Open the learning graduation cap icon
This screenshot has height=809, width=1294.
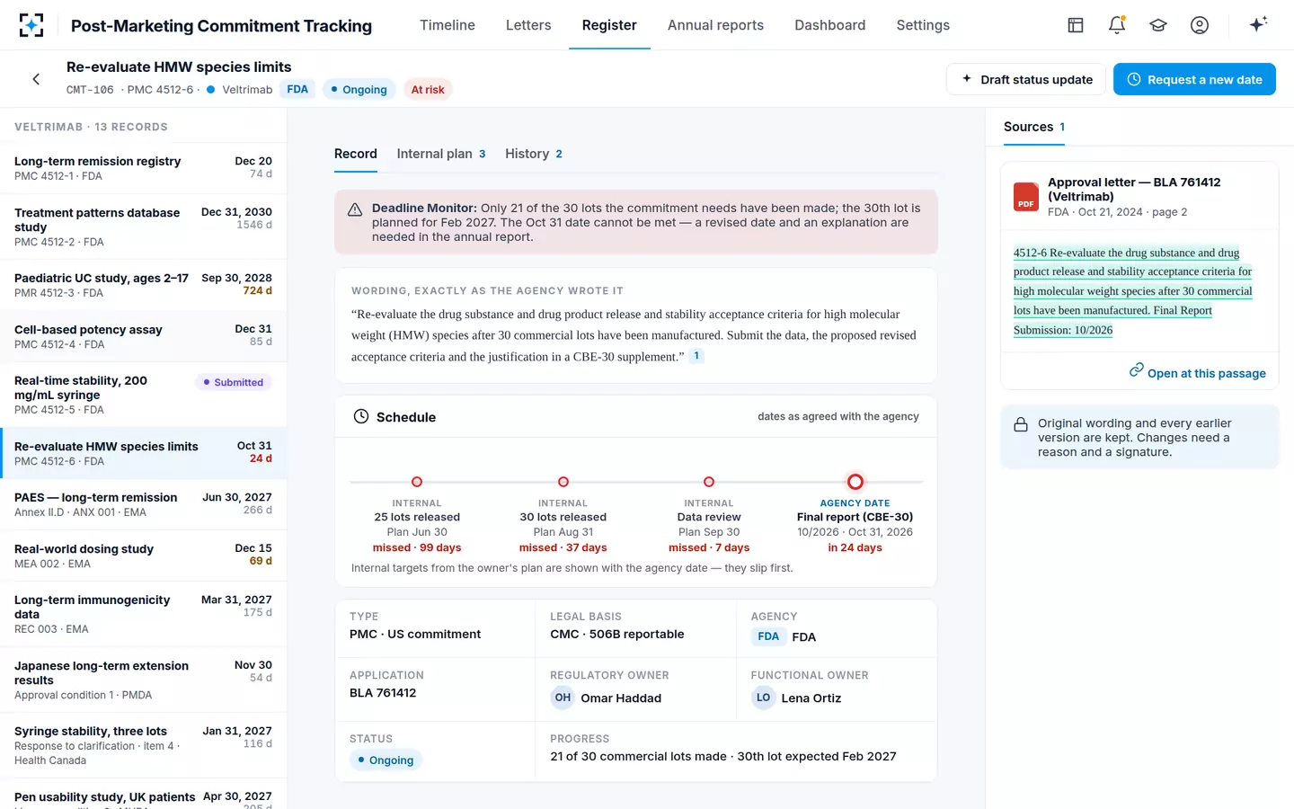click(x=1158, y=25)
